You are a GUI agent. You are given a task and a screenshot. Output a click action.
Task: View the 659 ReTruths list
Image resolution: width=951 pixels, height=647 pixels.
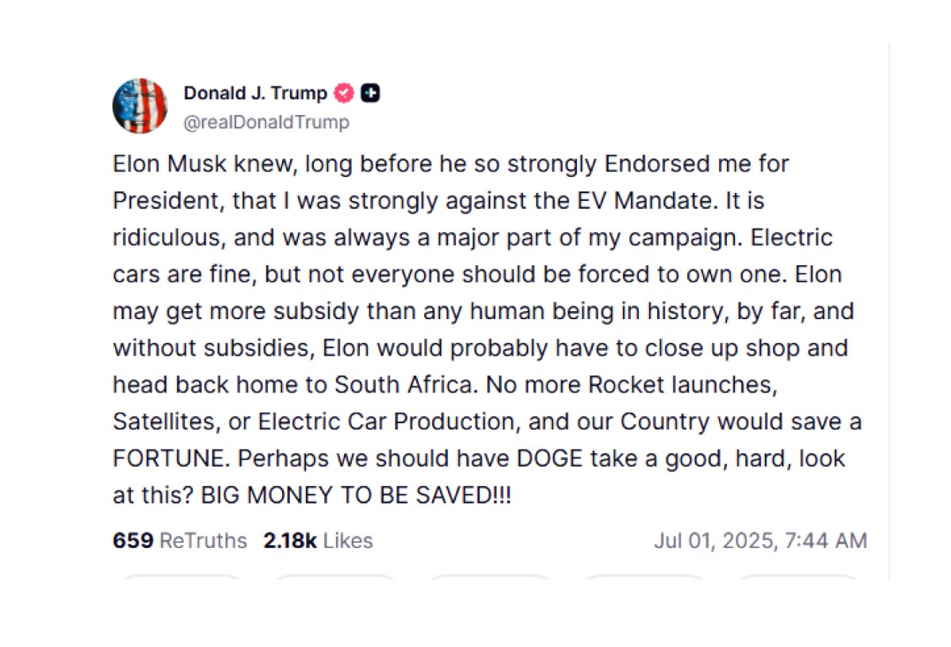(x=180, y=541)
